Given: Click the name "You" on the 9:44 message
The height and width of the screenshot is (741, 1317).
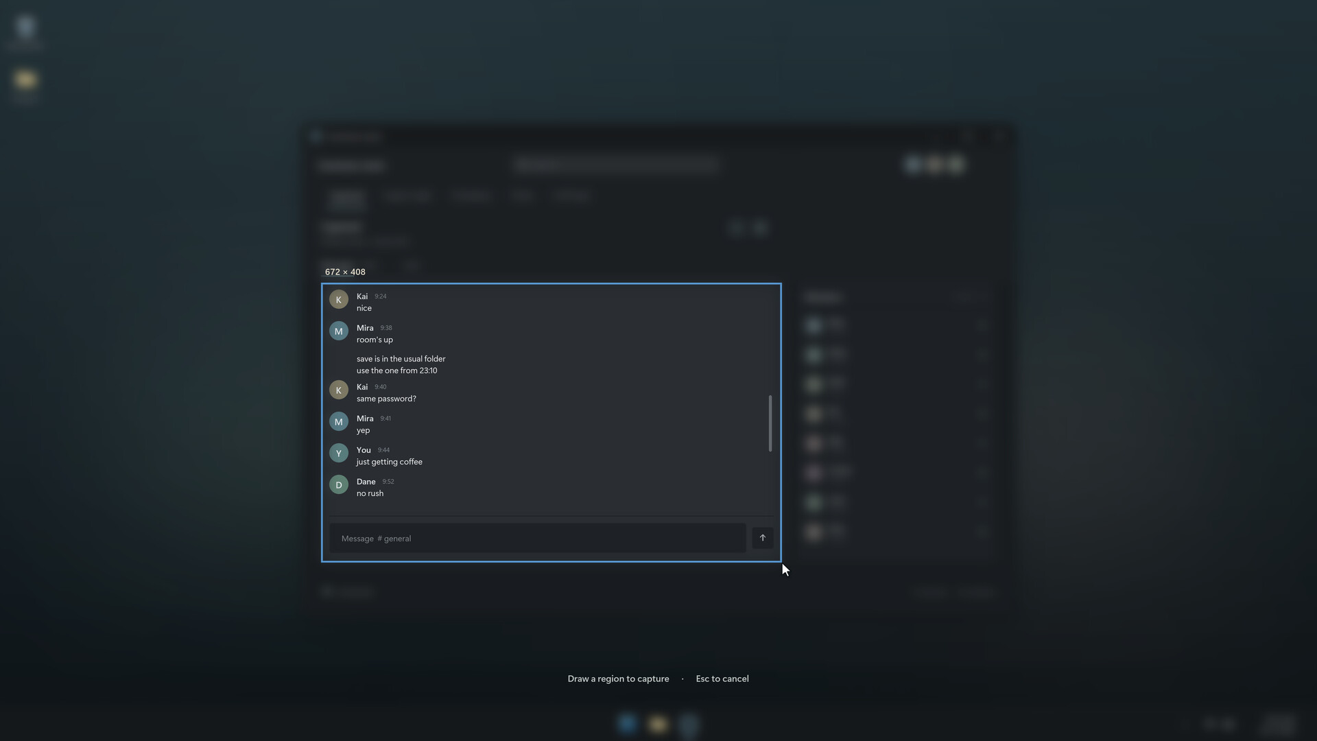Looking at the screenshot, I should [364, 450].
